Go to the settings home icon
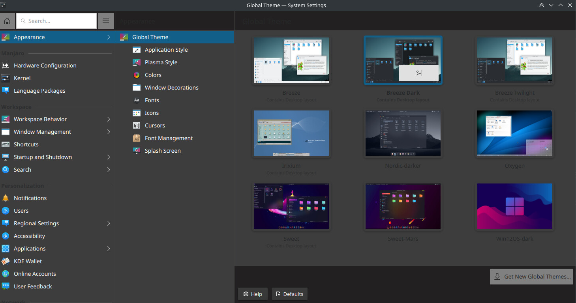 [7, 21]
